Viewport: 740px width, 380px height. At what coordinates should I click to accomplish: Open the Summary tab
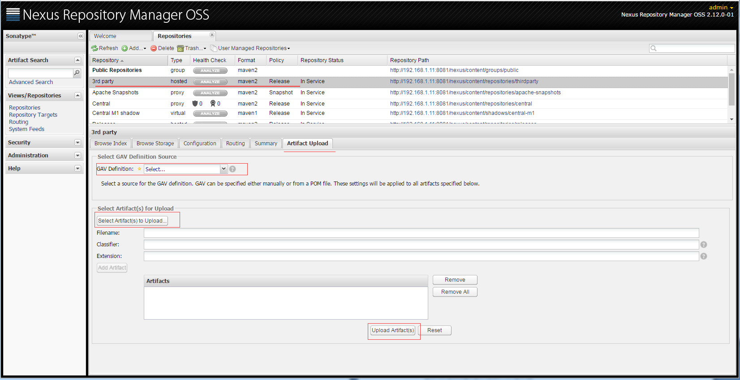tap(266, 144)
